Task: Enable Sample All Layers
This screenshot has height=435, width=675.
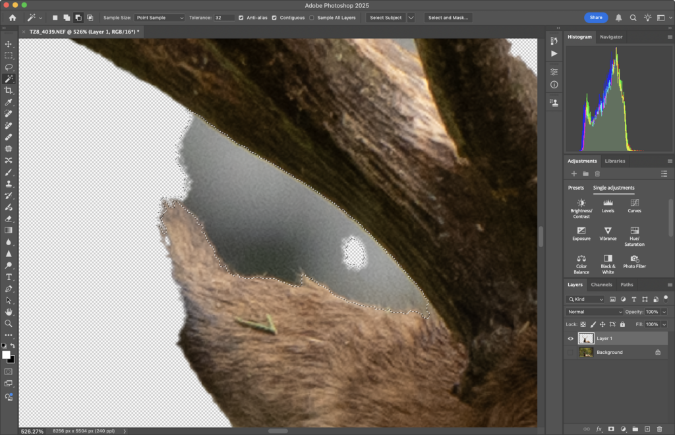Action: tap(312, 18)
